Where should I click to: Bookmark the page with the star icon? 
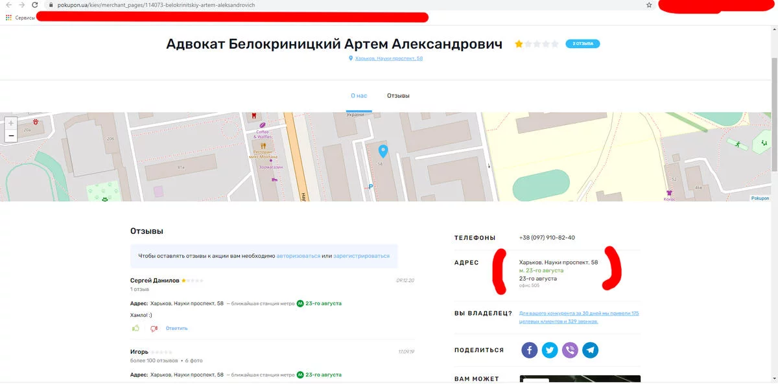649,5
